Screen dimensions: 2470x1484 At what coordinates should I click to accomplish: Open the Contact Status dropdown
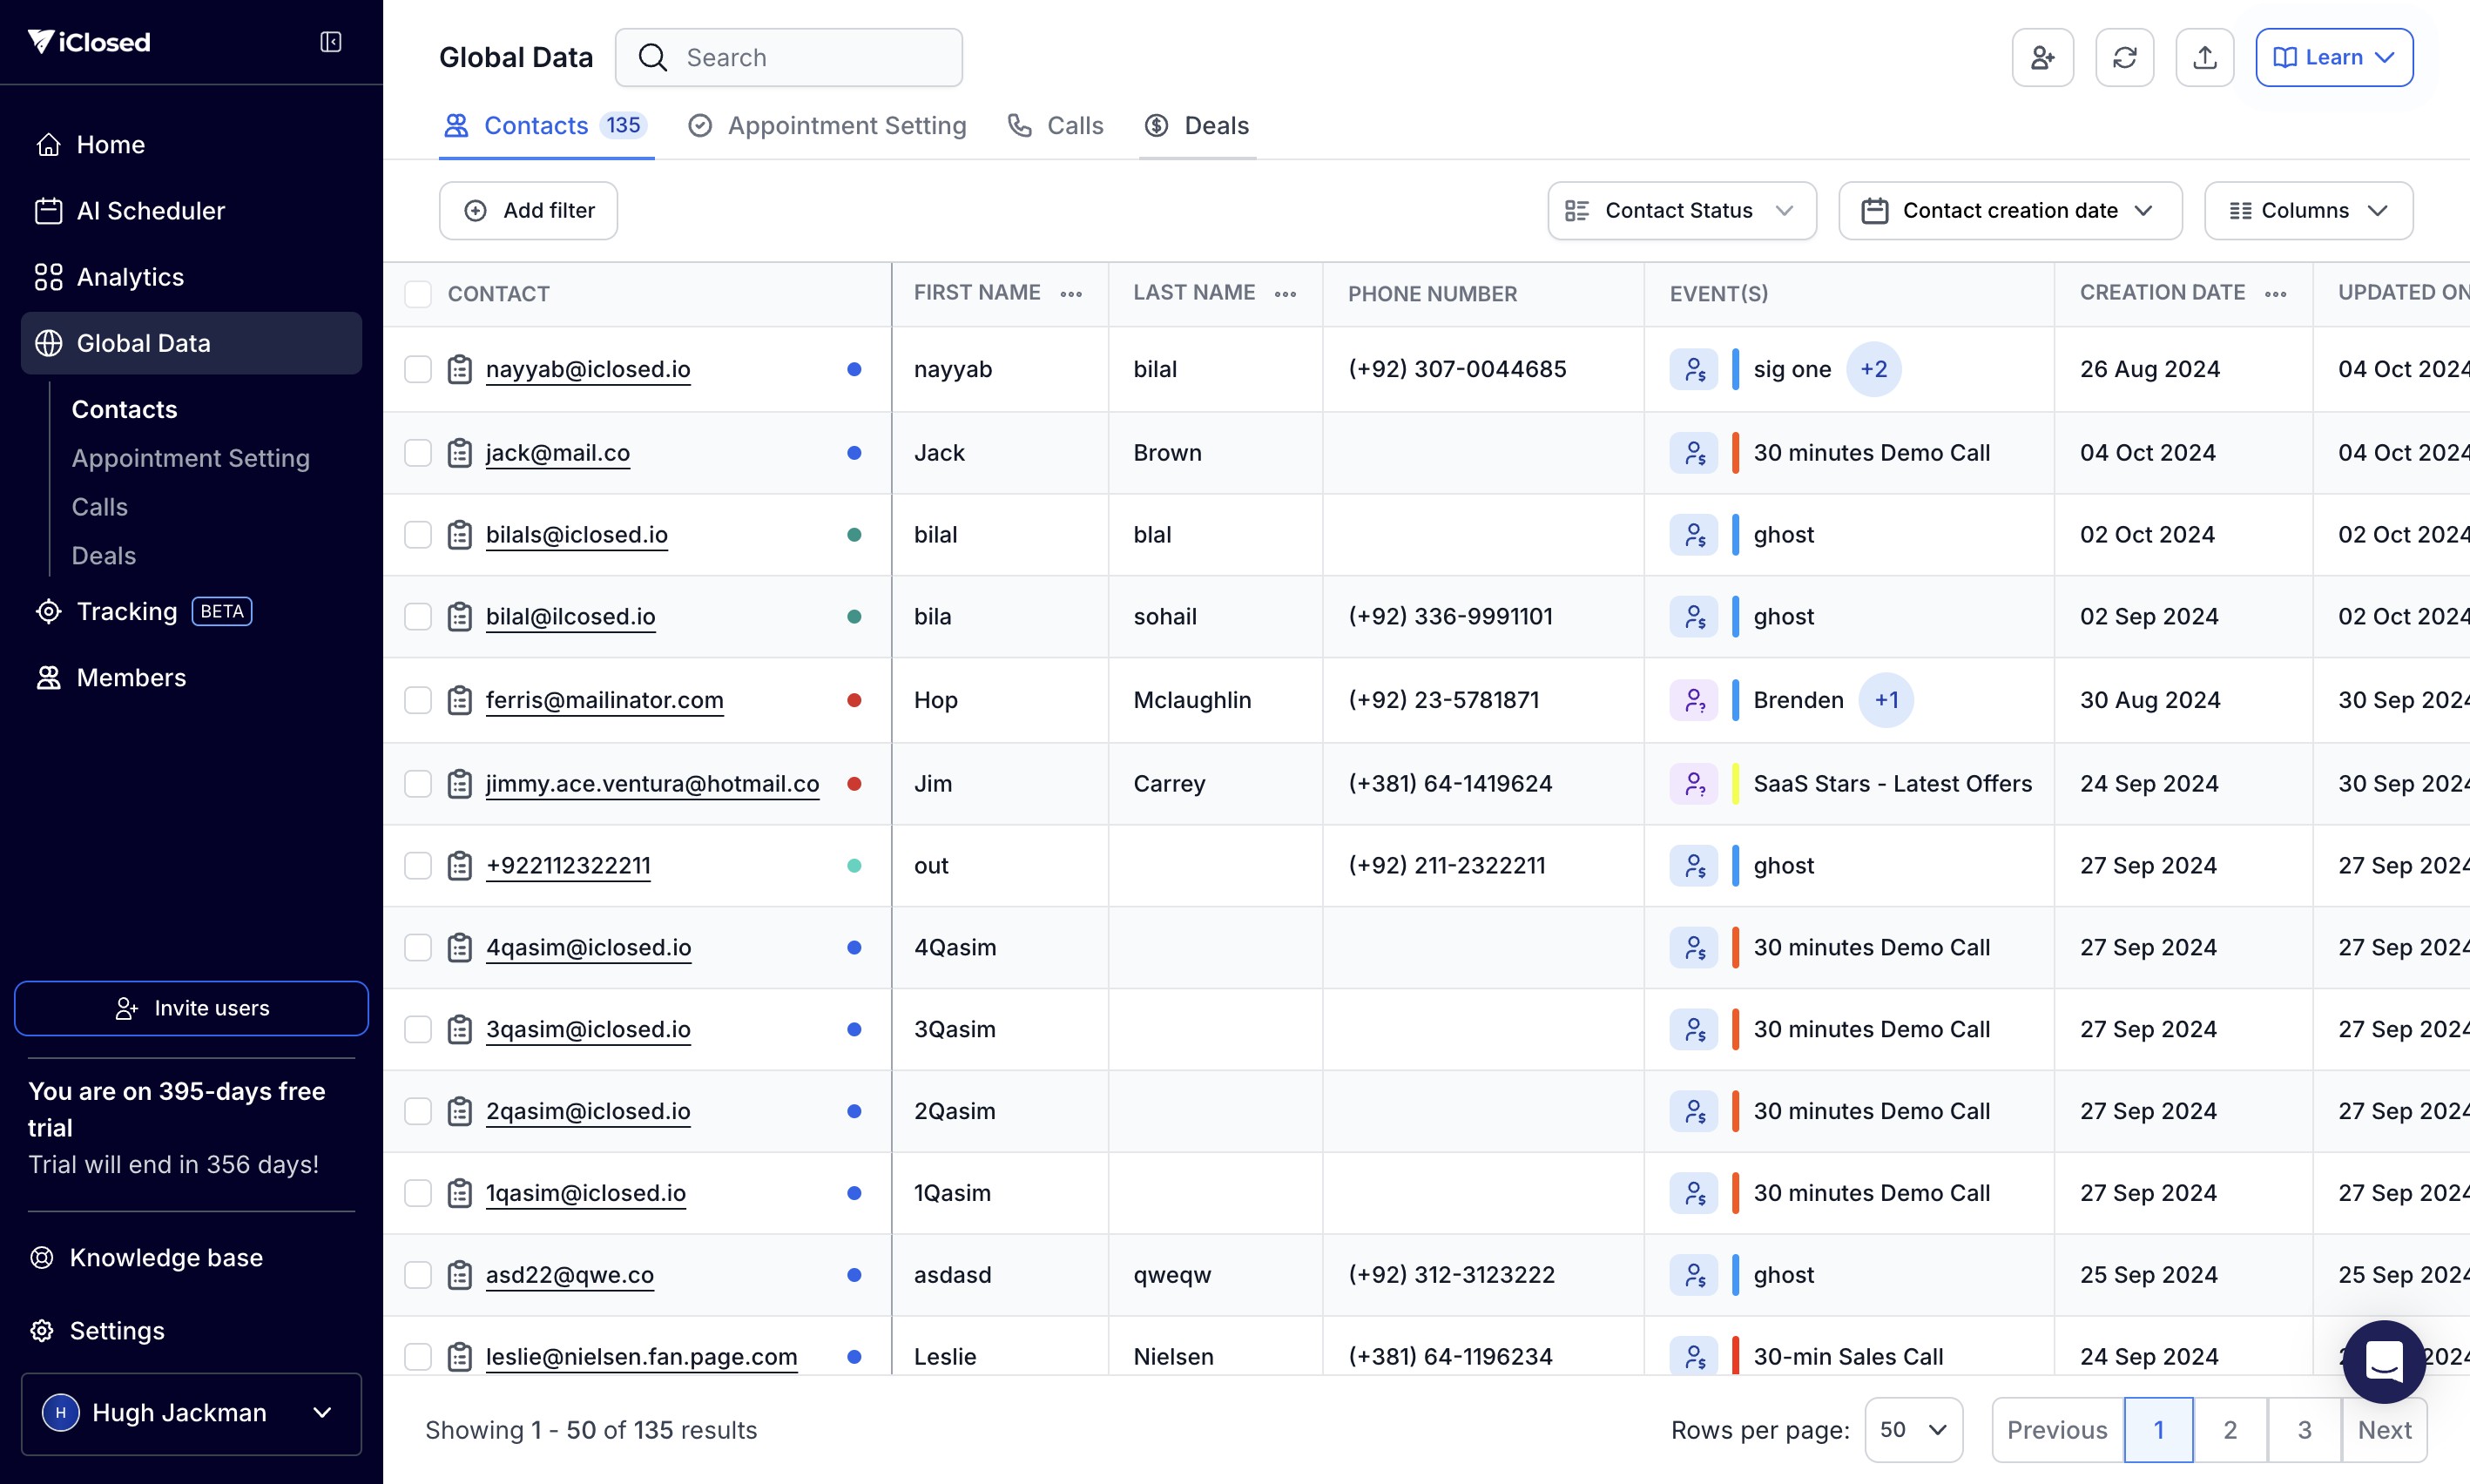1681,211
